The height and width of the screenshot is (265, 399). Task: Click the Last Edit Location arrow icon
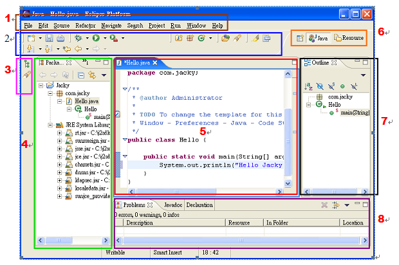67,49
